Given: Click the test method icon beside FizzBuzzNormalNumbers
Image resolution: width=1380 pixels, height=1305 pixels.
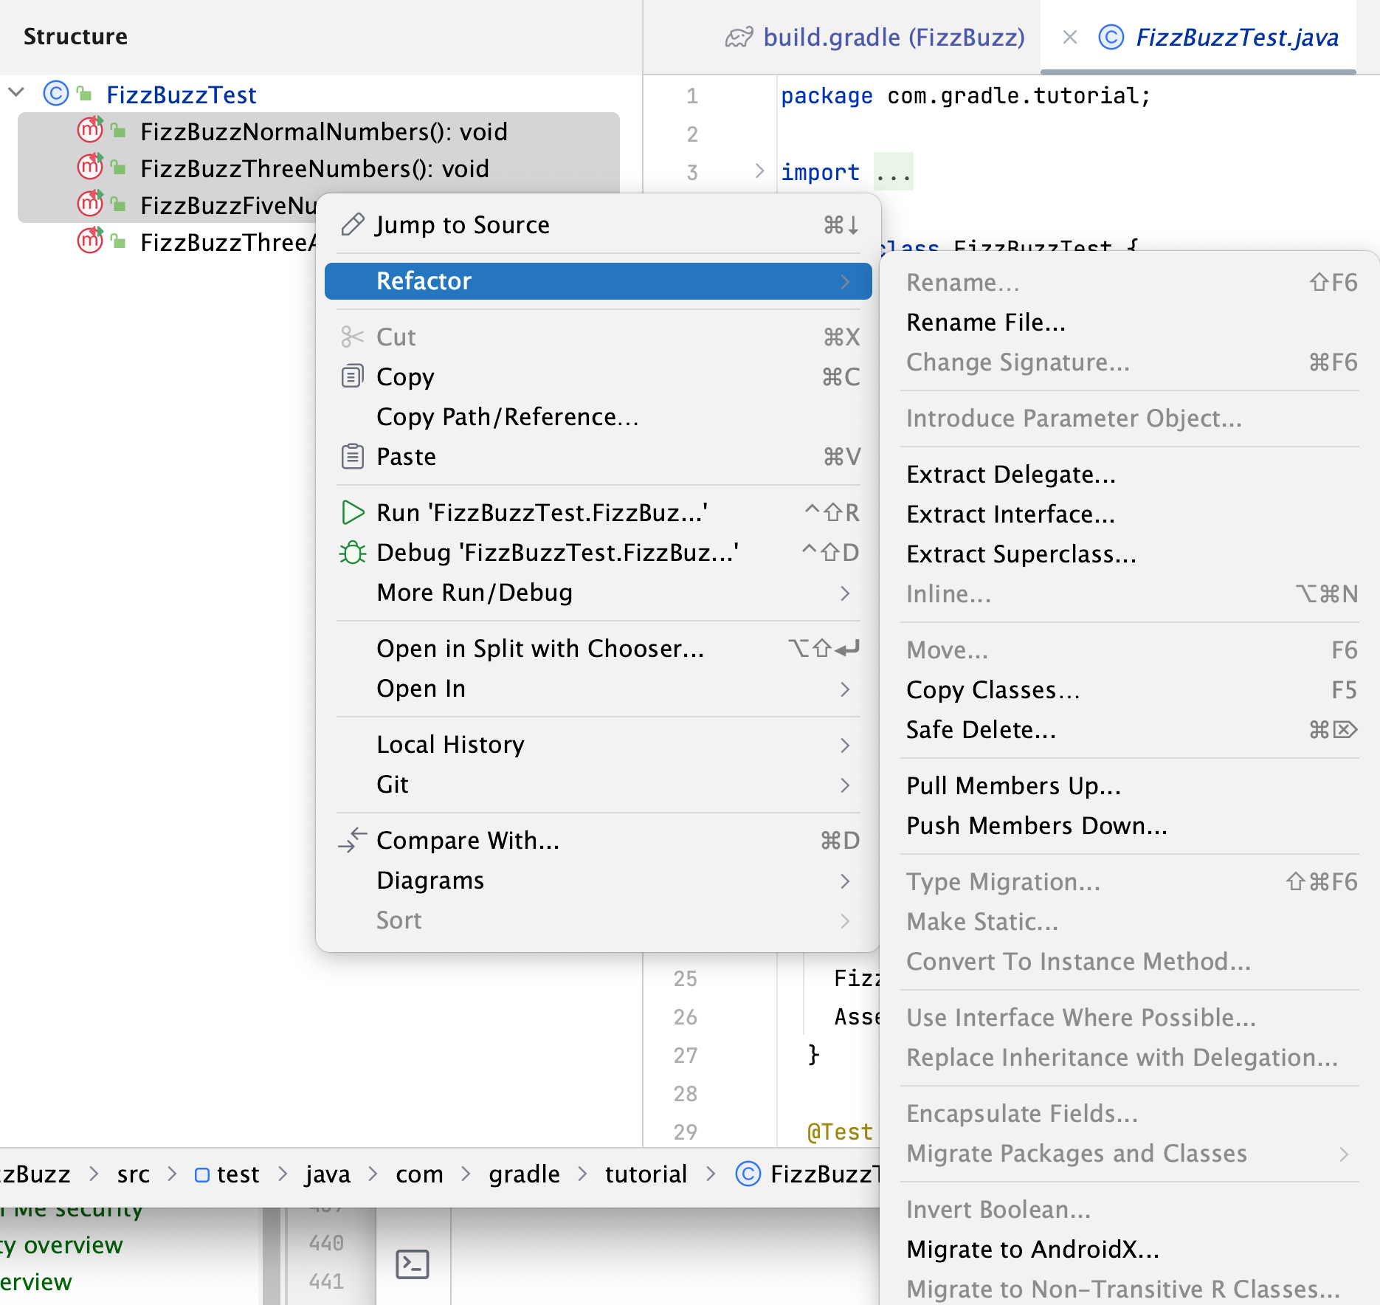Looking at the screenshot, I should [89, 131].
